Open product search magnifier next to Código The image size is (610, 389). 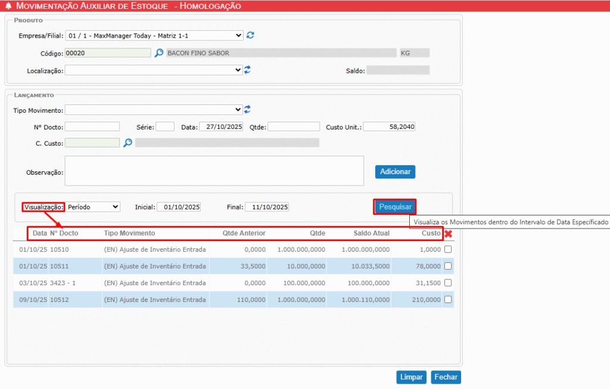(x=158, y=53)
